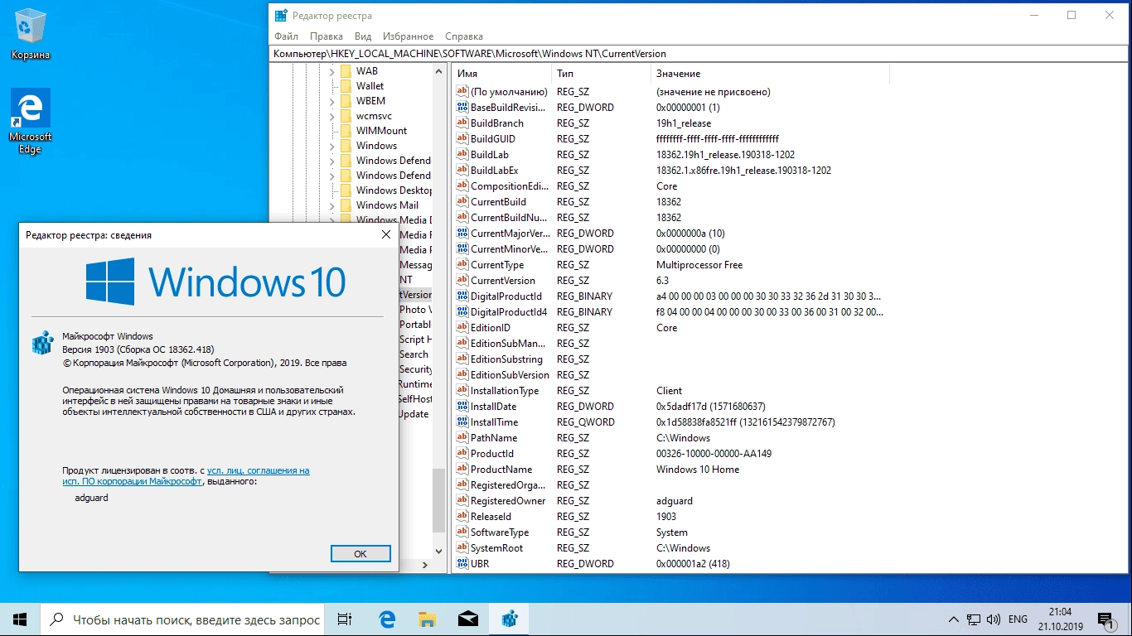
Task: Select the RegisteredOwner value icon
Action: click(x=462, y=501)
